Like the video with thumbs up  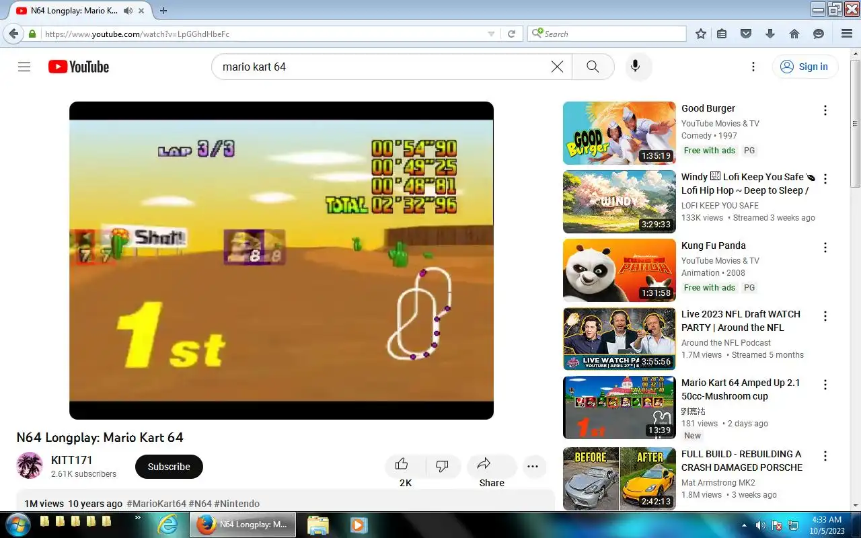click(402, 465)
